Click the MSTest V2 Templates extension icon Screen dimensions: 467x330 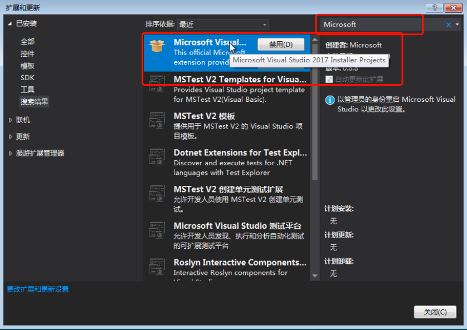tap(157, 83)
